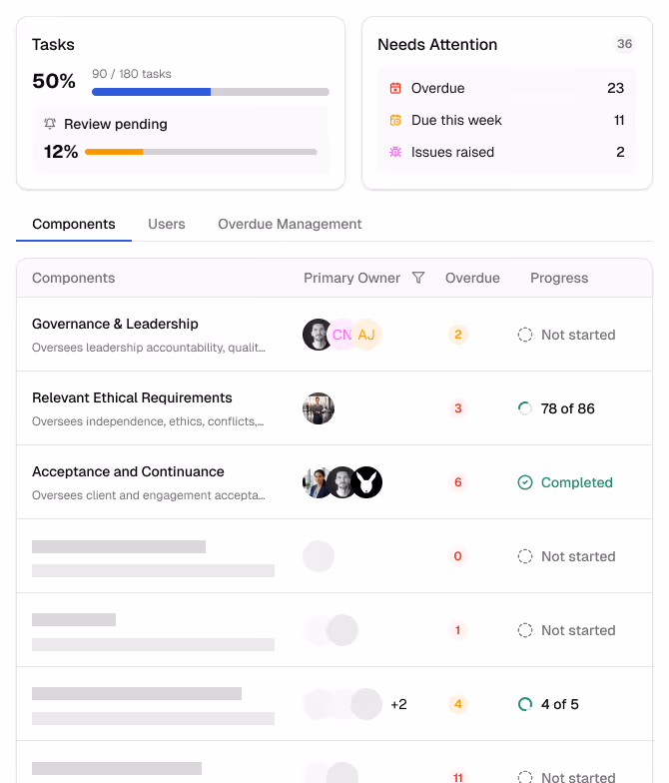Click the Completed checkmark icon
Screen dimensions: 669x783
click(x=525, y=482)
